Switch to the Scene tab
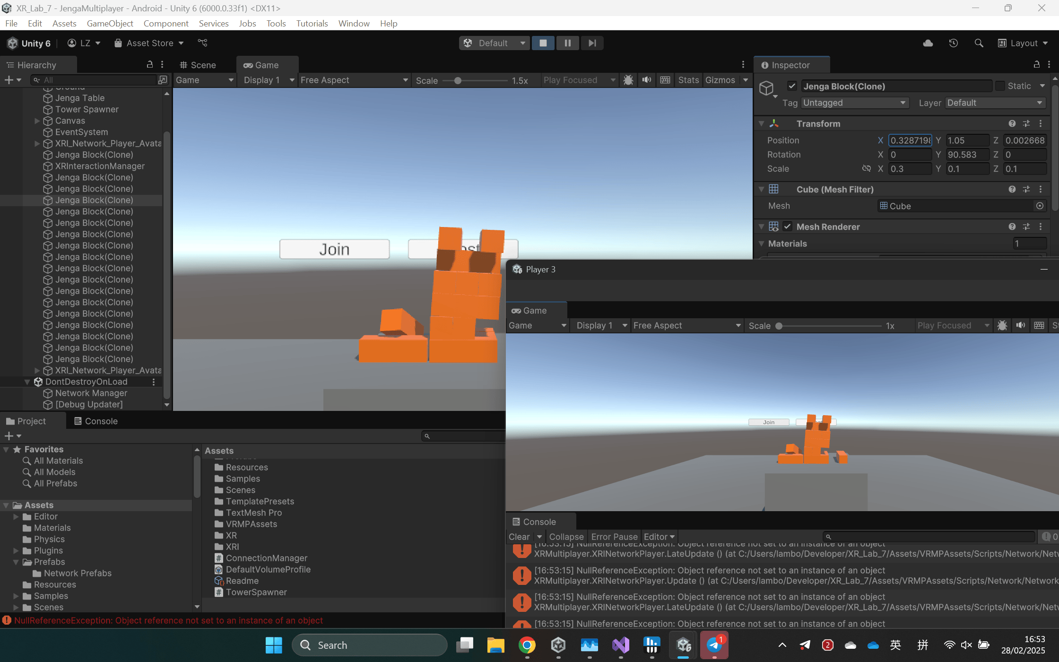 pos(198,65)
